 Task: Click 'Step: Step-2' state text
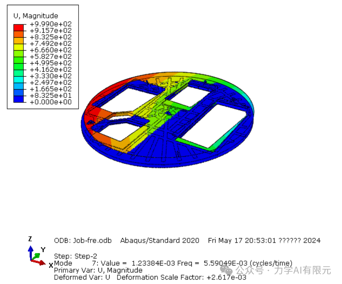(x=75, y=256)
